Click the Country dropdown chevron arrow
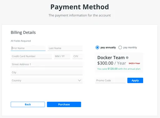This screenshot has width=160, height=118. tap(79, 80)
